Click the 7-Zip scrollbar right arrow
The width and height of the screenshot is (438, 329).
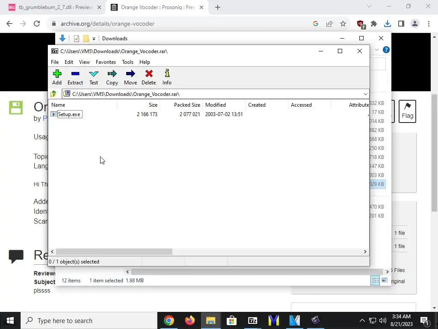click(365, 252)
